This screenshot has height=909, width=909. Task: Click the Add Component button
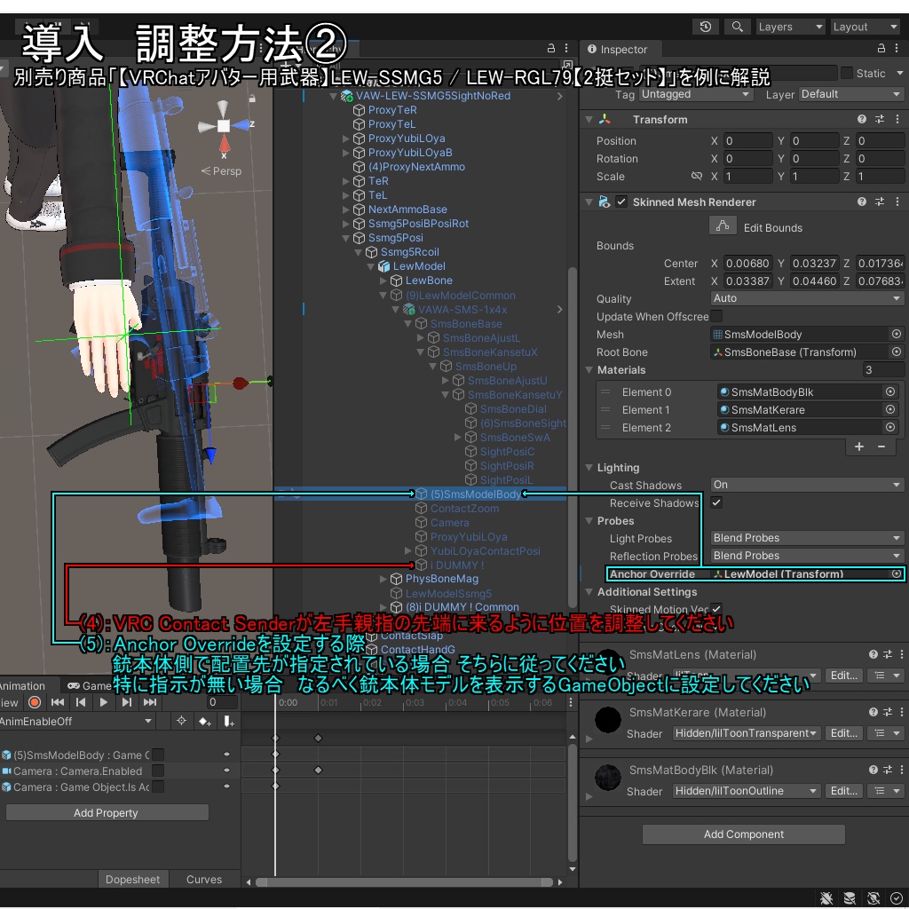pos(743,834)
